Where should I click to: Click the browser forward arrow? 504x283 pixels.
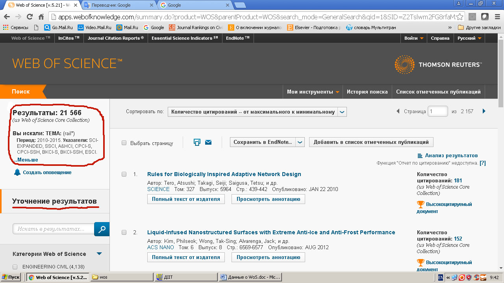[x=18, y=17]
